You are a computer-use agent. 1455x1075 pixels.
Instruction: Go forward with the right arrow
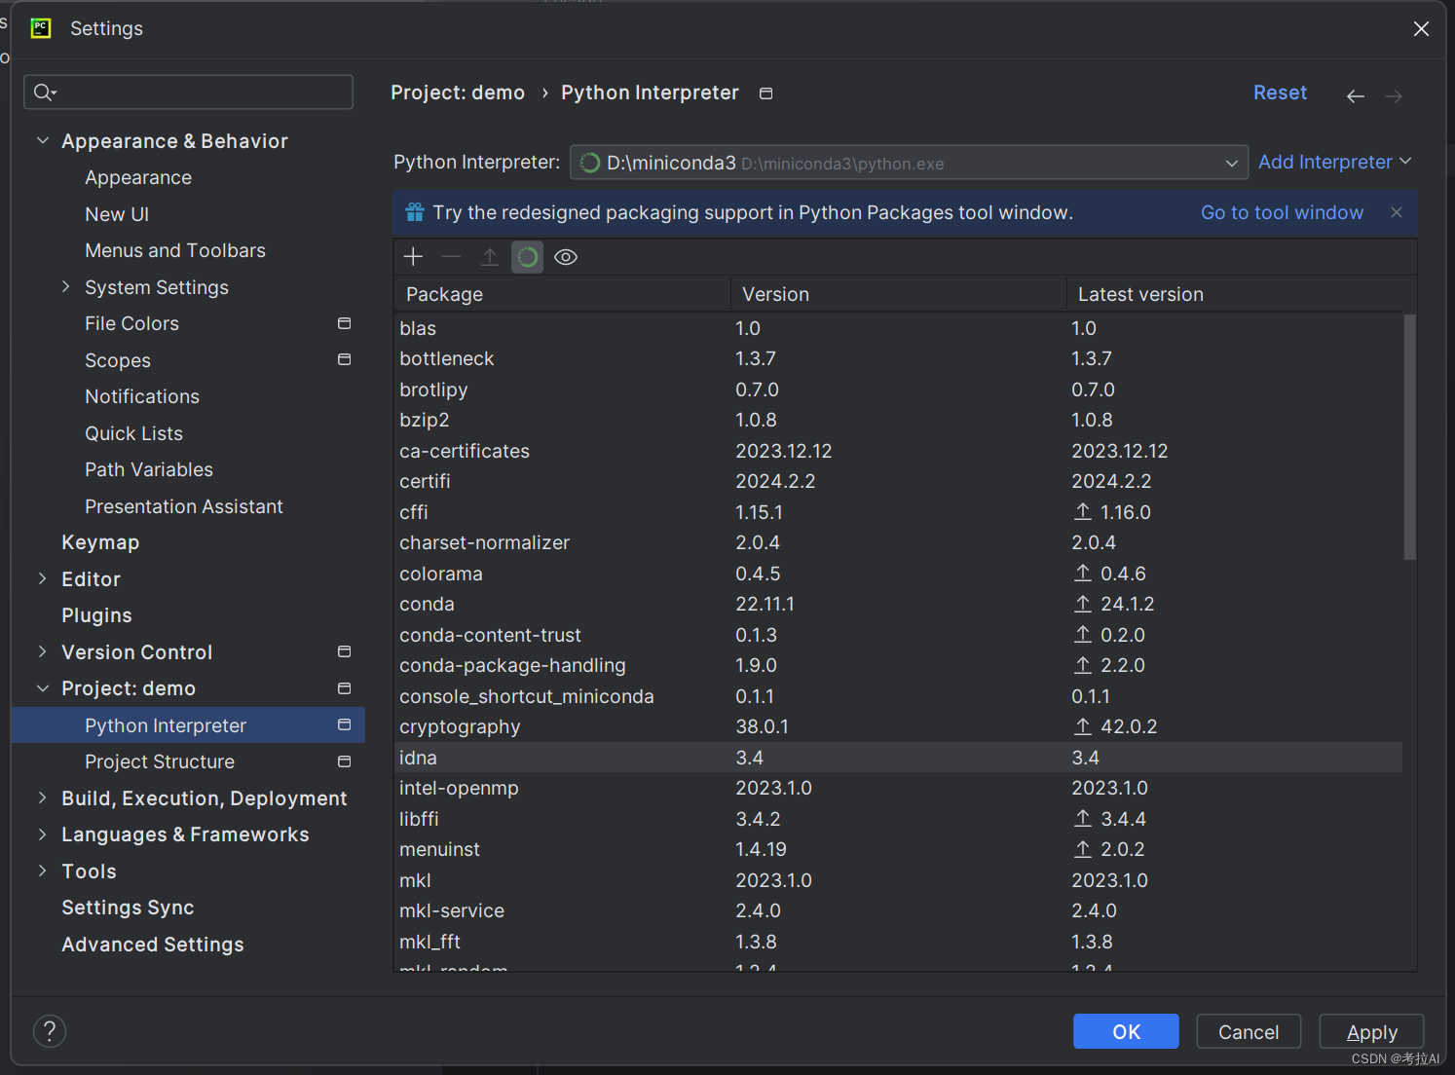pos(1394,95)
